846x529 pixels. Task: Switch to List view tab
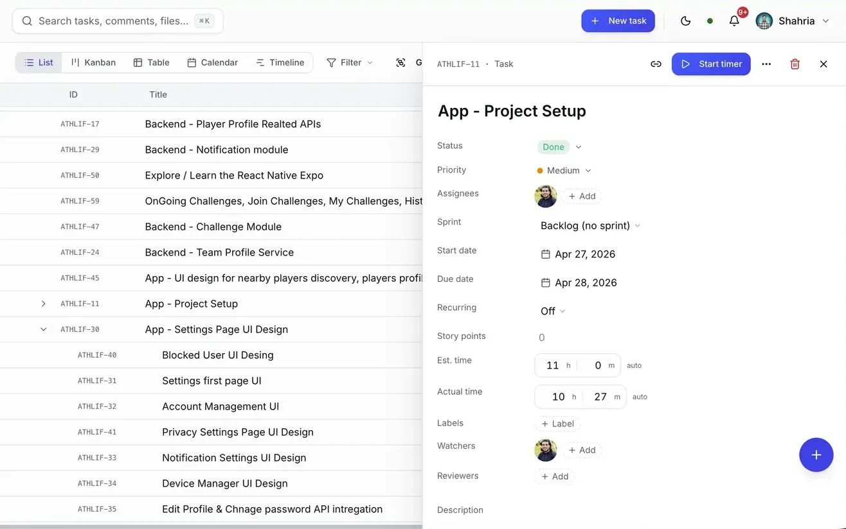pos(39,62)
